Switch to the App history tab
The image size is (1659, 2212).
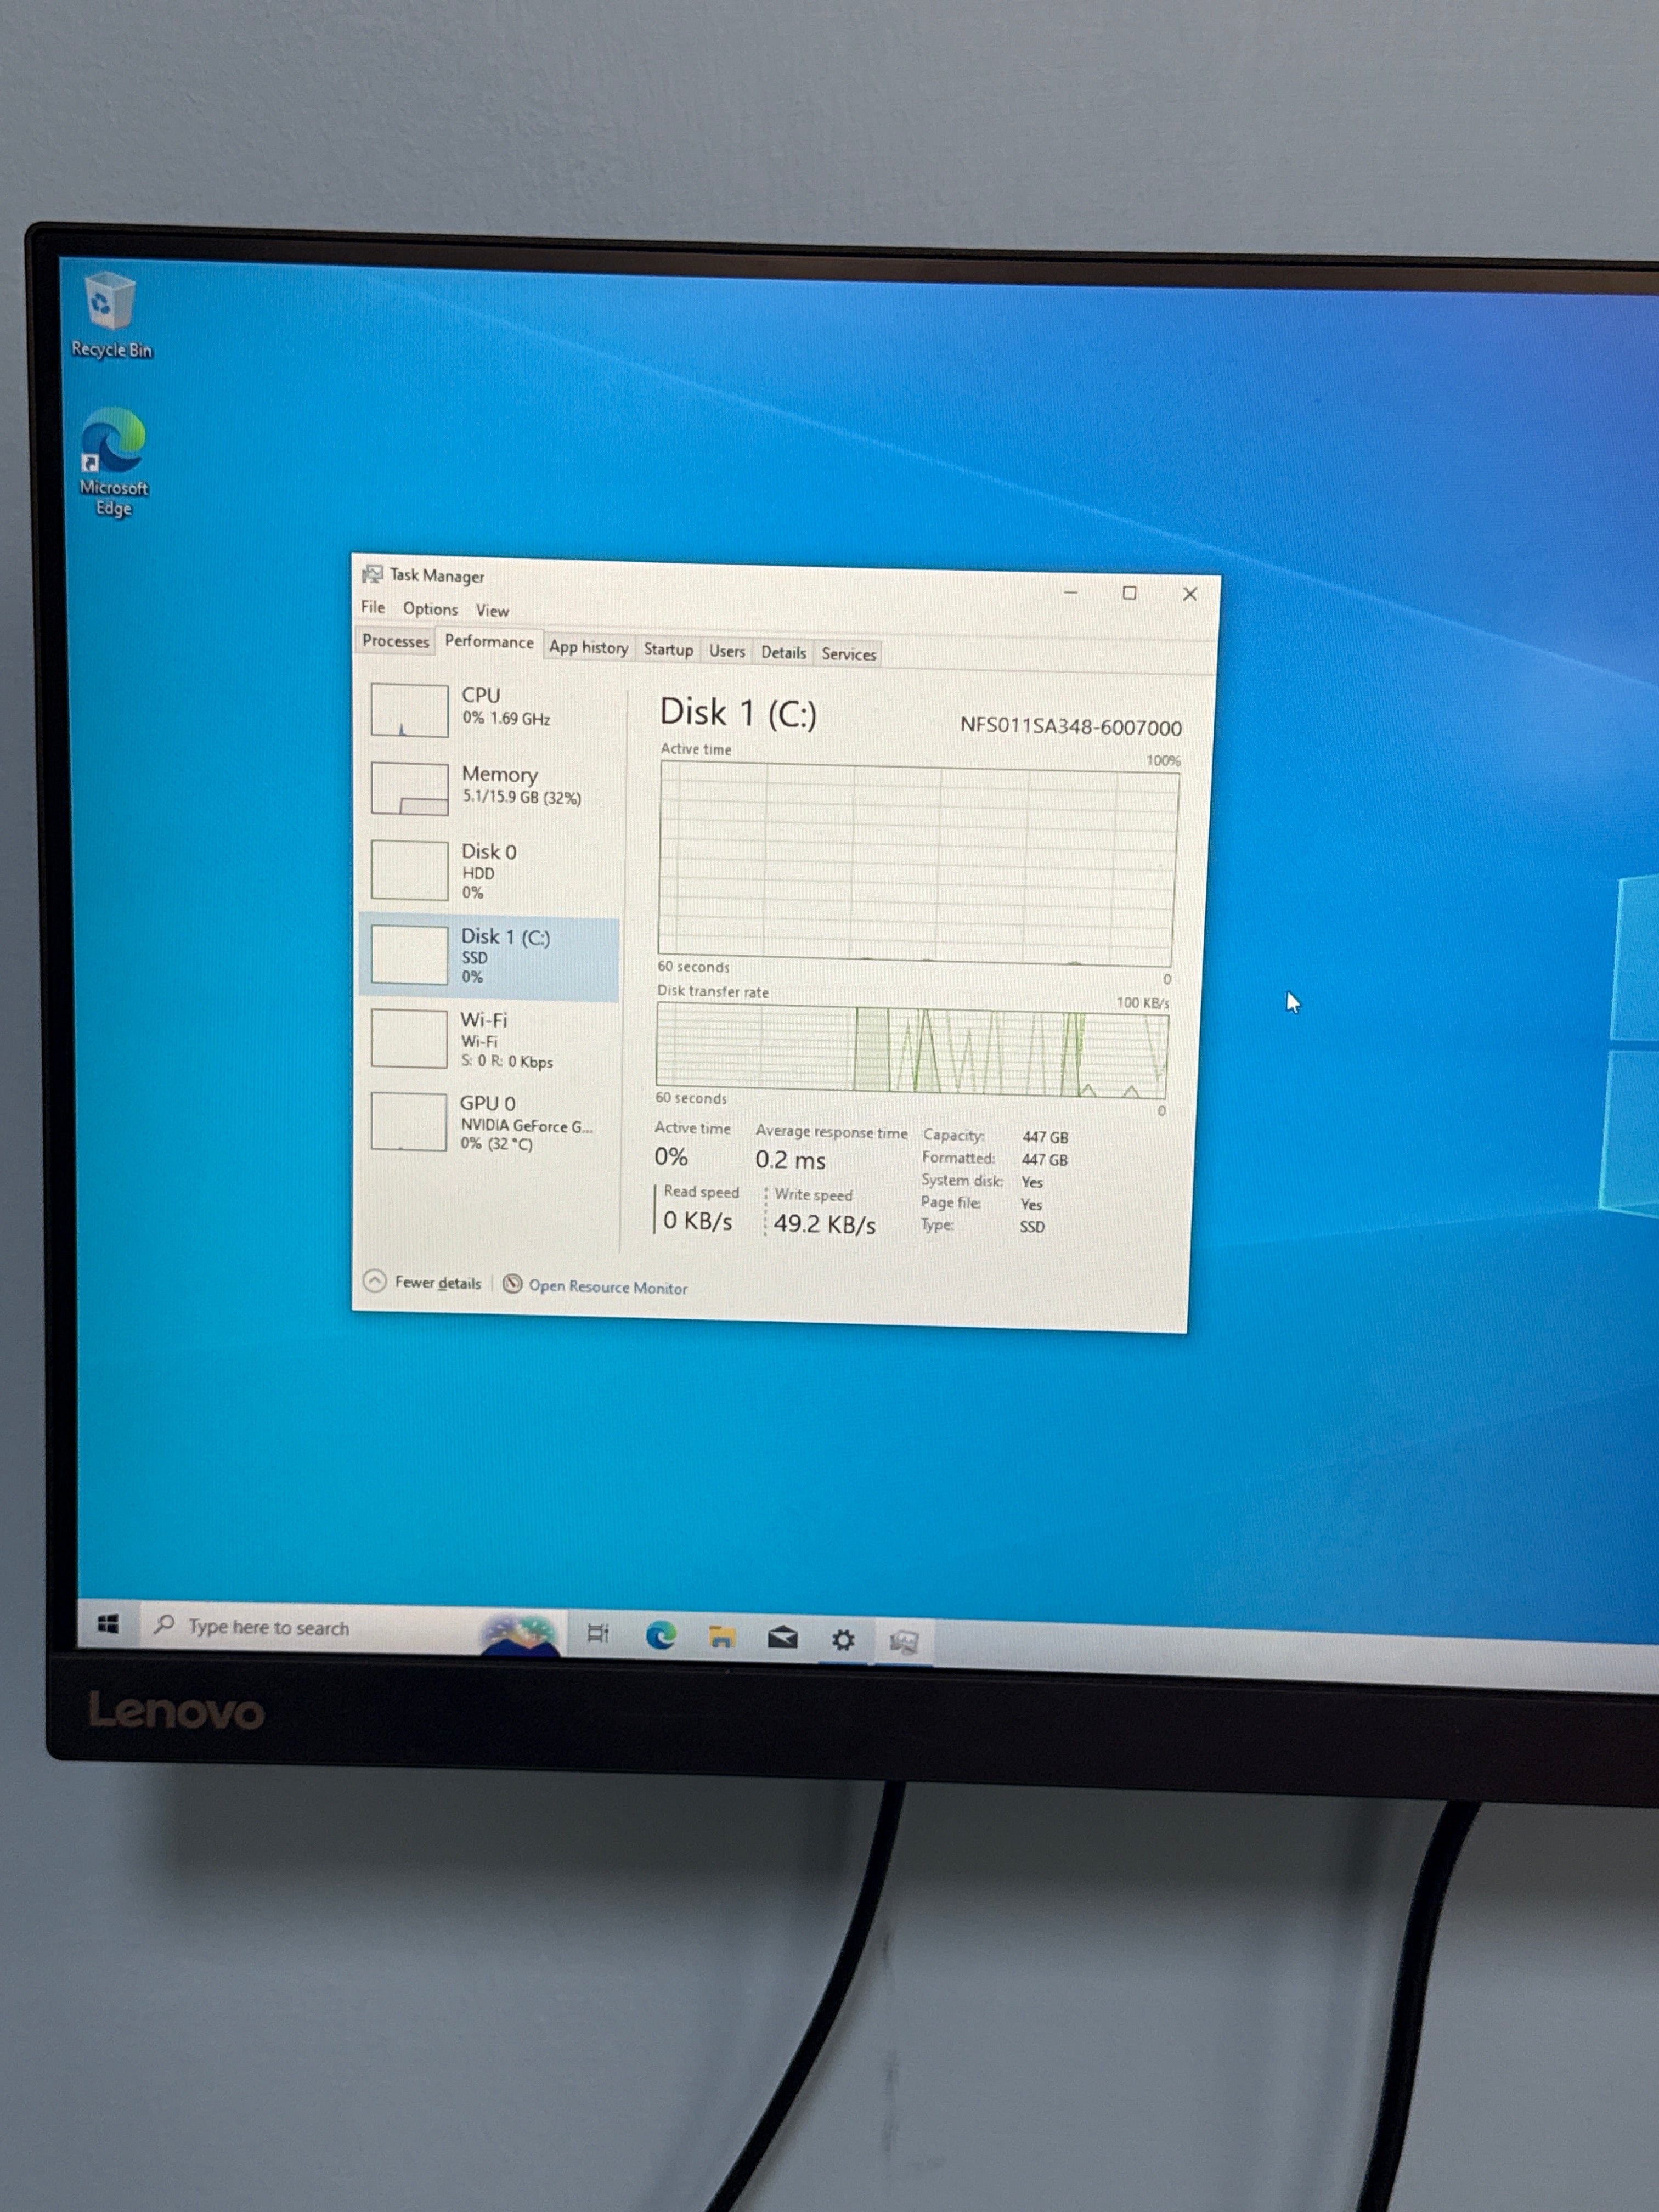click(588, 647)
